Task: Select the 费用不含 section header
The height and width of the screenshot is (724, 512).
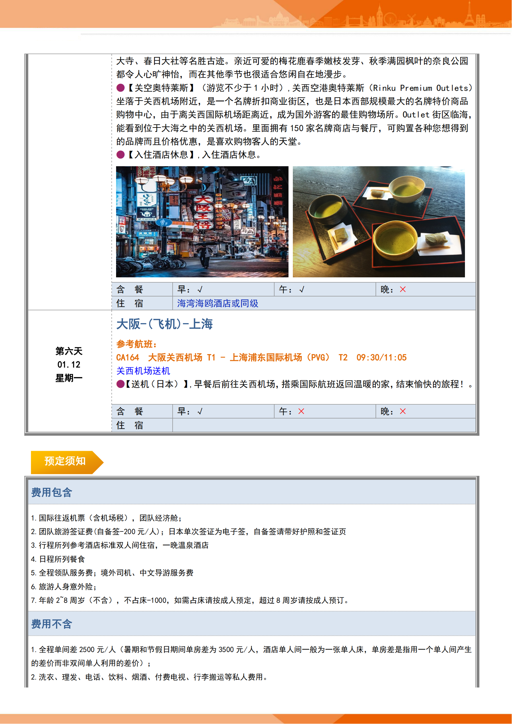Action: (52, 624)
